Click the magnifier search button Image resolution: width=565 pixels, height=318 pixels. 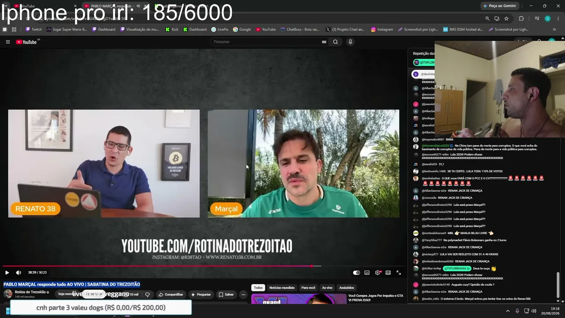[335, 42]
